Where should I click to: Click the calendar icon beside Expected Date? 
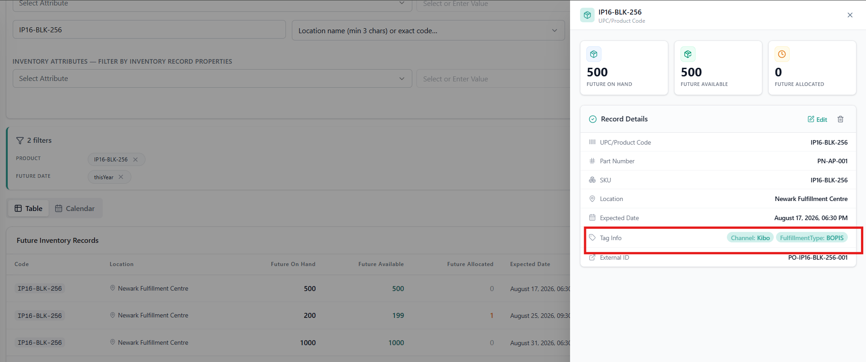click(x=592, y=217)
